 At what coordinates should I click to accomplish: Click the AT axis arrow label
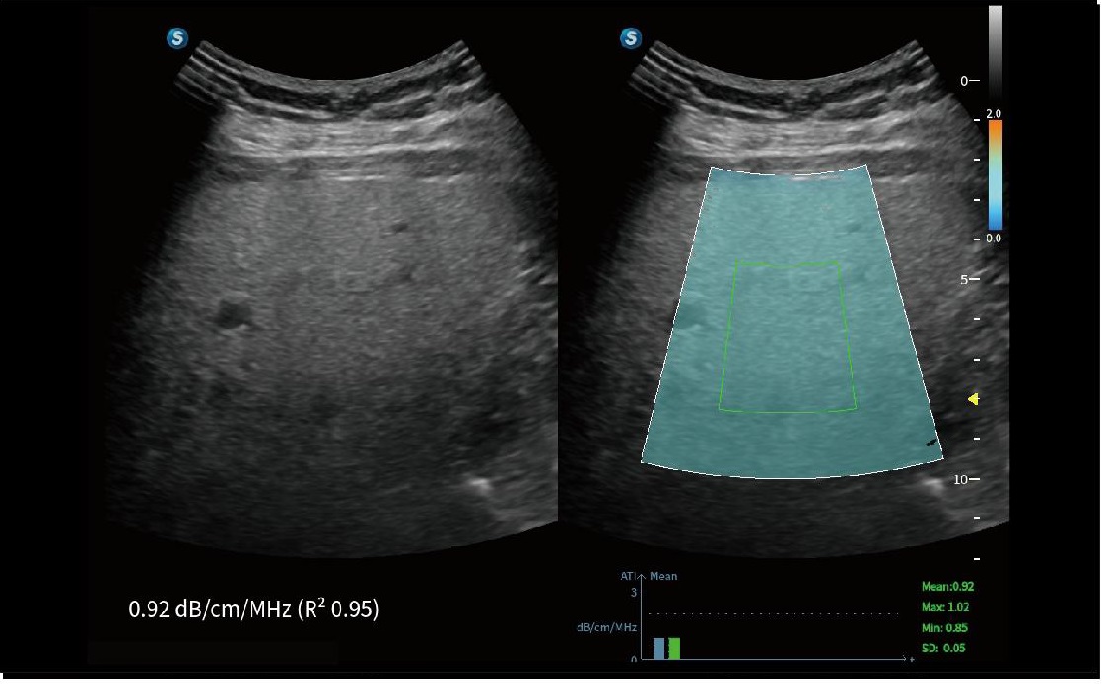(x=631, y=576)
